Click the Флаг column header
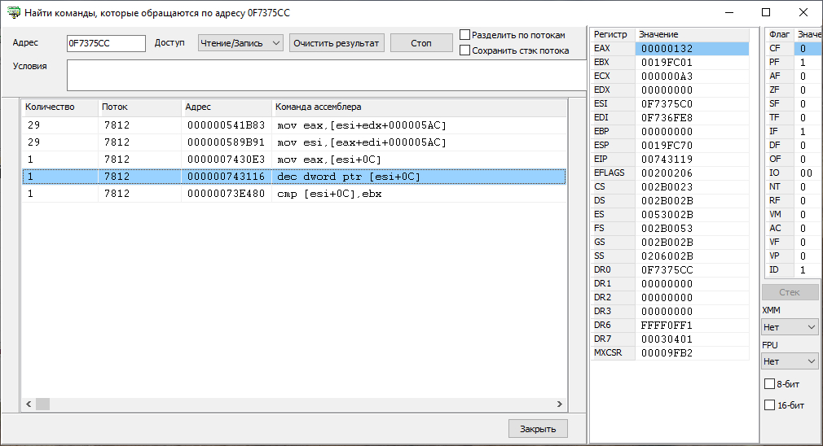 pos(780,34)
